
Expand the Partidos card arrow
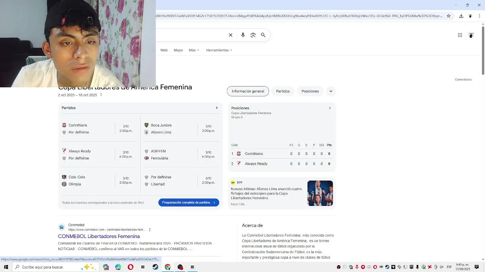[x=217, y=108]
